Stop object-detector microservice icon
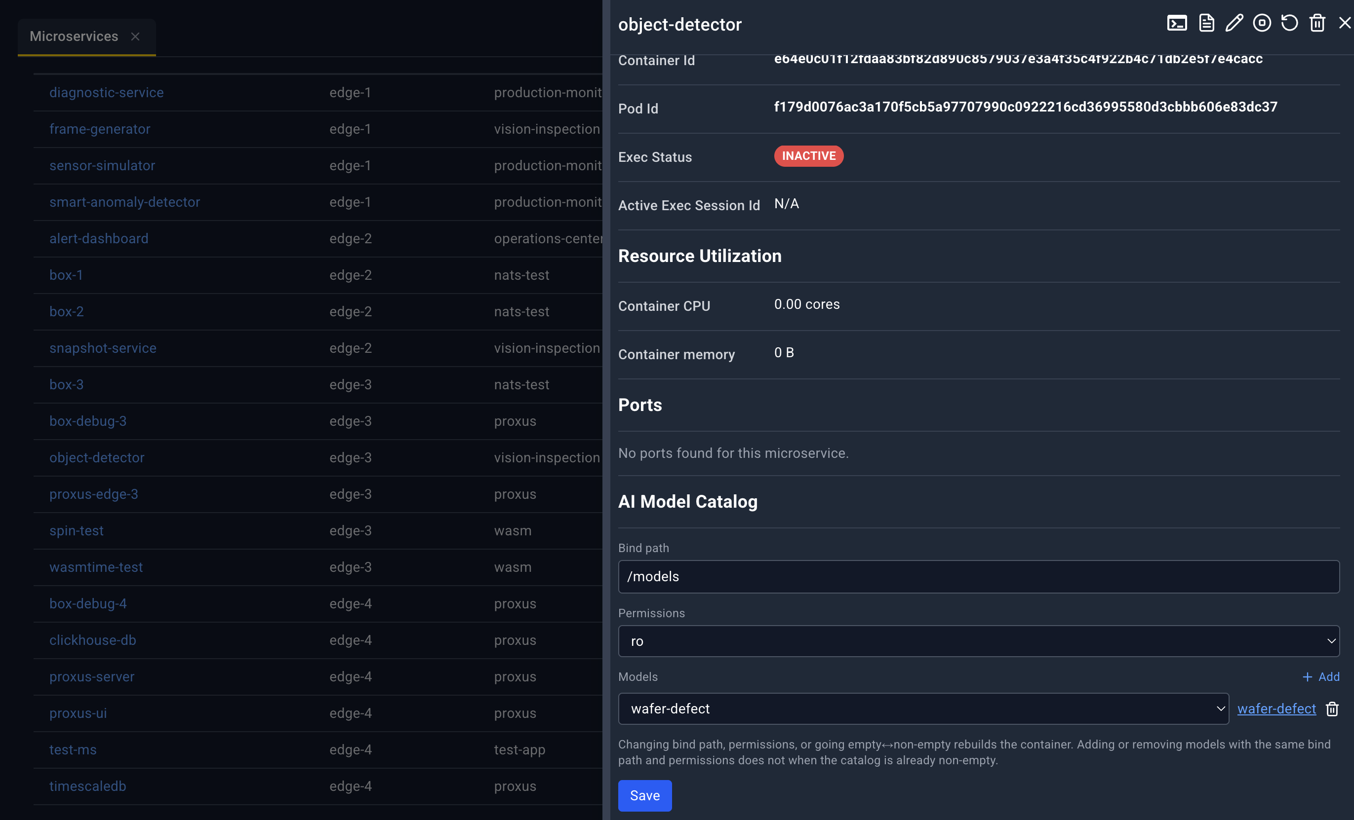Image resolution: width=1354 pixels, height=820 pixels. (x=1262, y=23)
